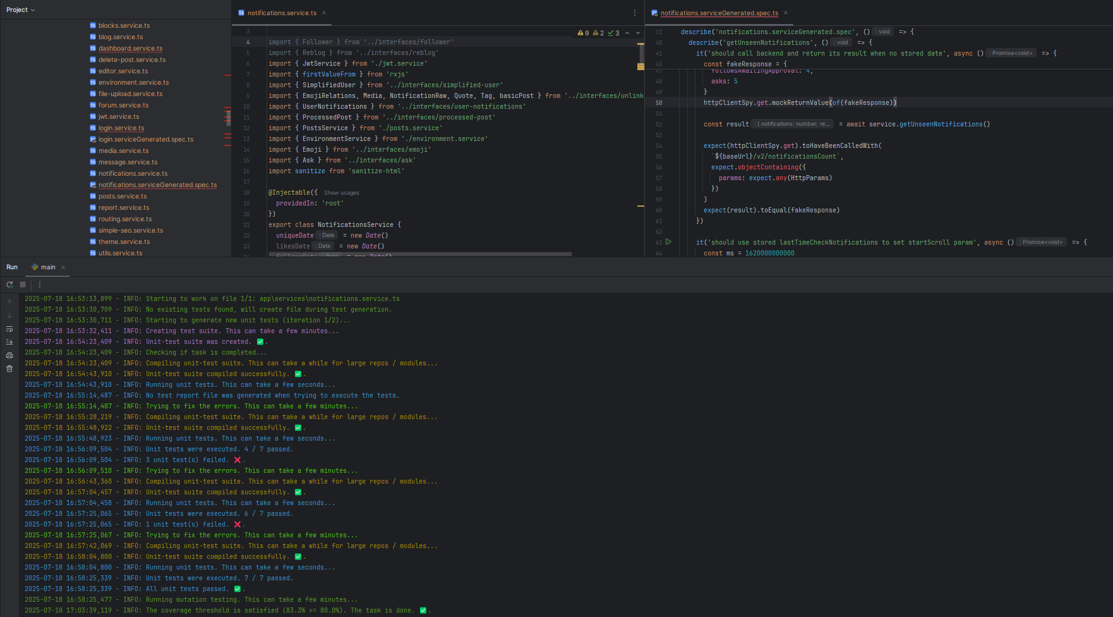
Task: Click Down the stack trace arrow
Action: tap(9, 315)
